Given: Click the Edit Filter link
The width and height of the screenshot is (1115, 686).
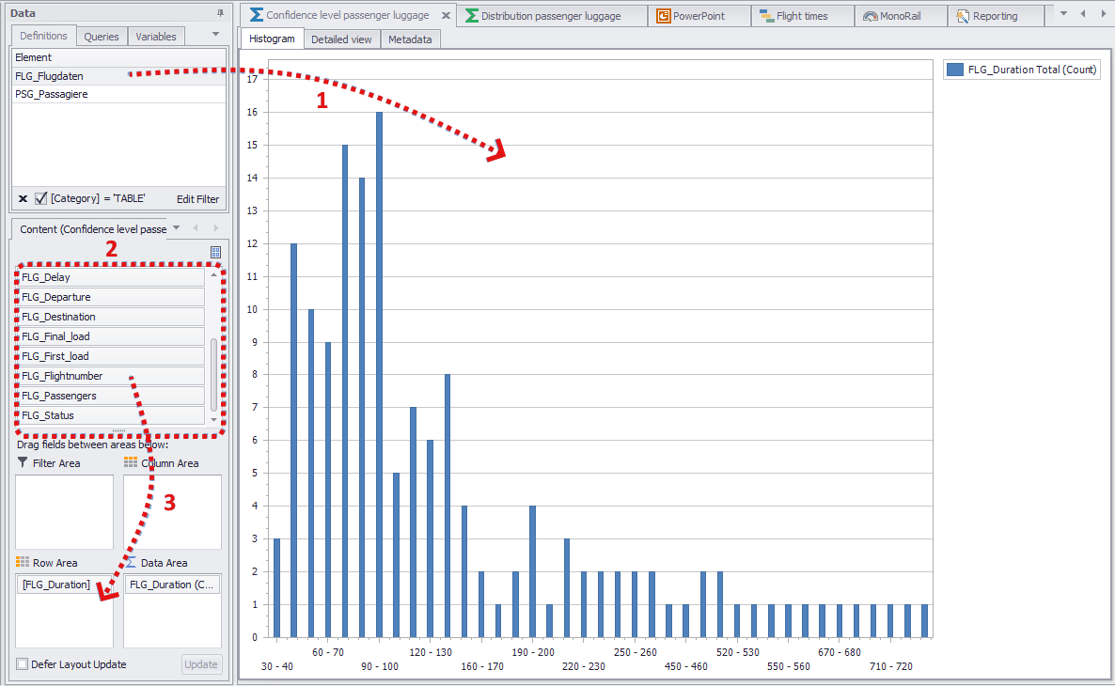Looking at the screenshot, I should click(197, 199).
